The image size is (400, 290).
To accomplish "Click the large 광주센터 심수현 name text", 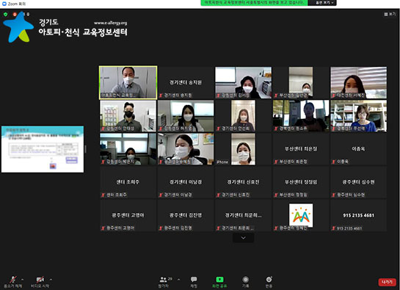I will [358, 182].
